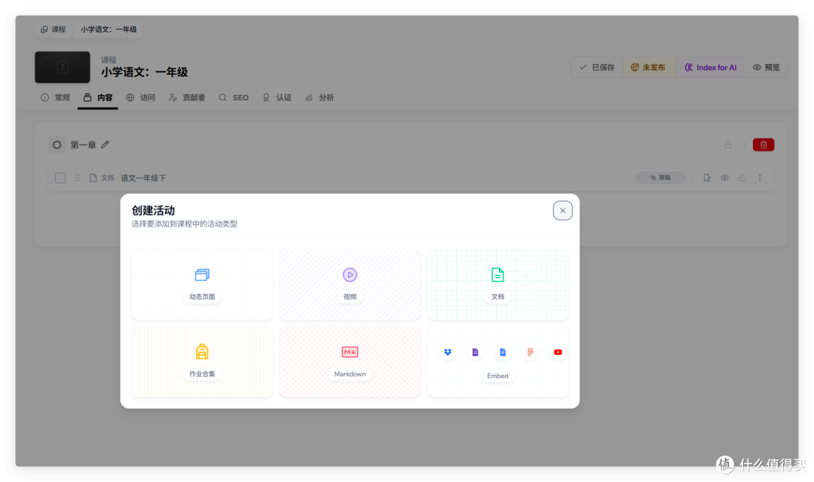Click the Figma embed icon
The height and width of the screenshot is (482, 814).
(530, 352)
